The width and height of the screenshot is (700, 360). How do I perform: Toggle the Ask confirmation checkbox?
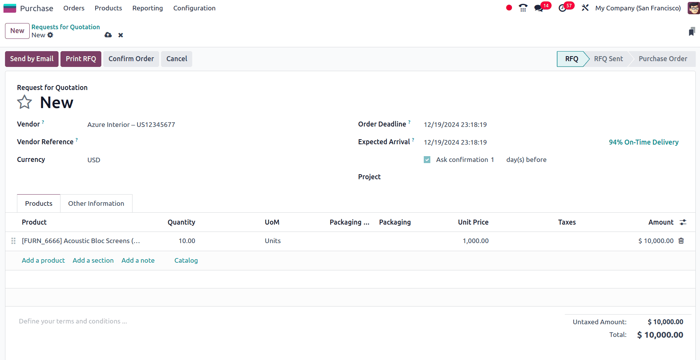[427, 160]
